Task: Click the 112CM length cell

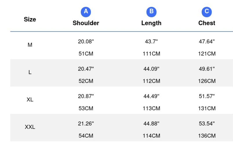Action: point(151,81)
